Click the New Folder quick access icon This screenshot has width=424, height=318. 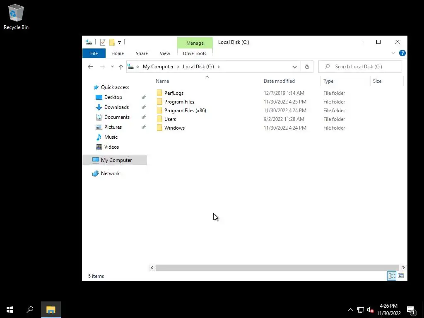[x=112, y=42]
